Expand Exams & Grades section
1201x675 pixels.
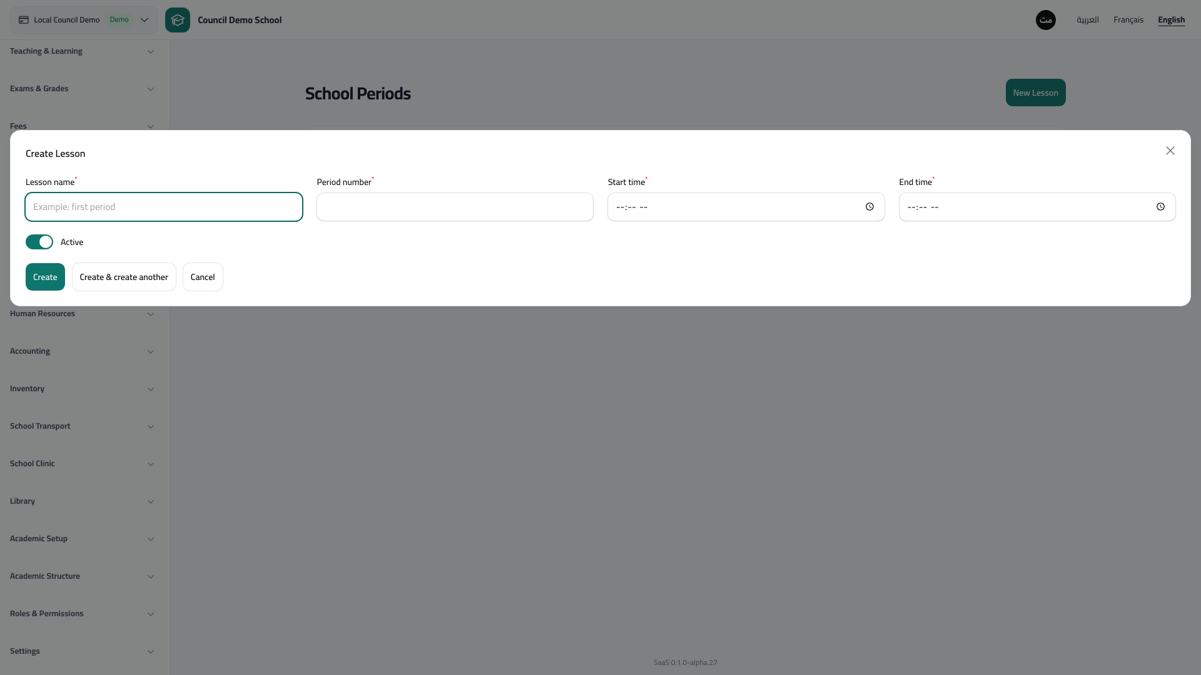[x=82, y=89]
